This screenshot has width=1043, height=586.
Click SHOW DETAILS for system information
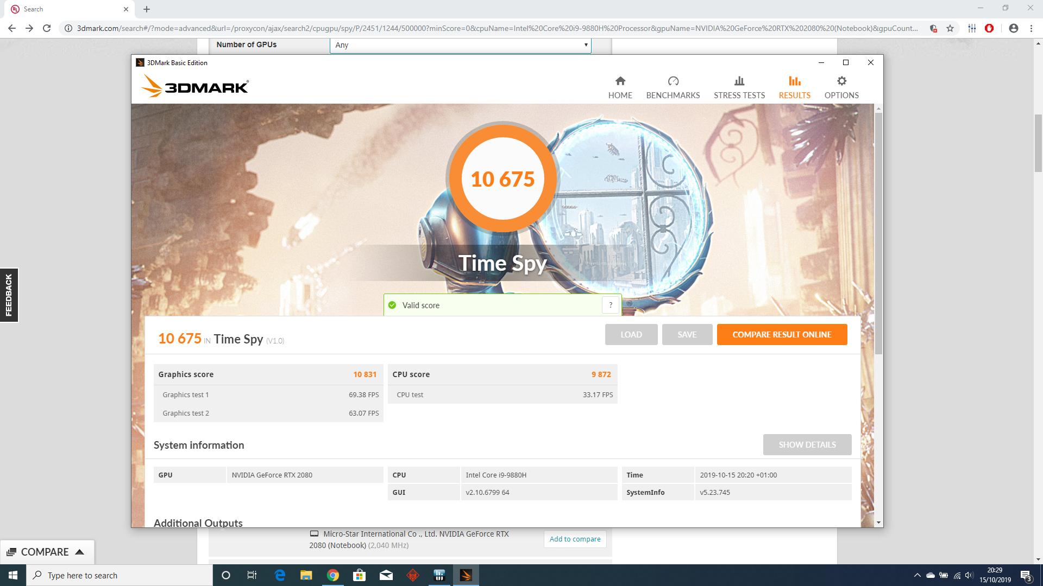pyautogui.click(x=807, y=444)
